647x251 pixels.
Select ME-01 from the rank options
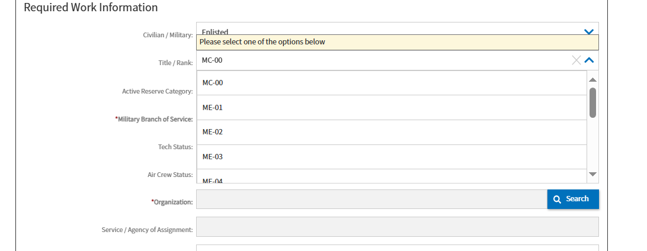coord(391,108)
